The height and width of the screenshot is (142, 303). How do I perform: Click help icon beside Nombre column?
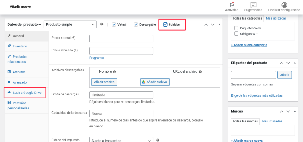[115, 72]
